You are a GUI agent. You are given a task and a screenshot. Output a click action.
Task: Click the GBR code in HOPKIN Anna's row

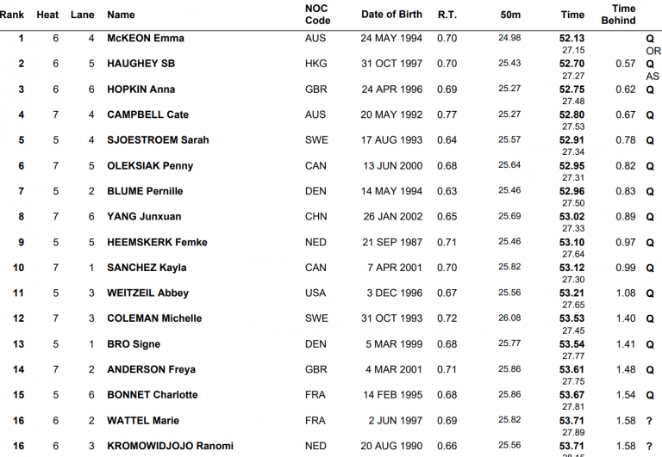(315, 90)
